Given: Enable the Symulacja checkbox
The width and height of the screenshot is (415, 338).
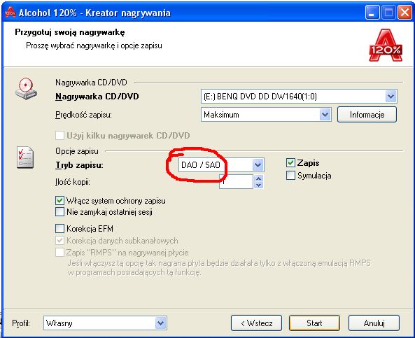Looking at the screenshot, I should (x=290, y=175).
